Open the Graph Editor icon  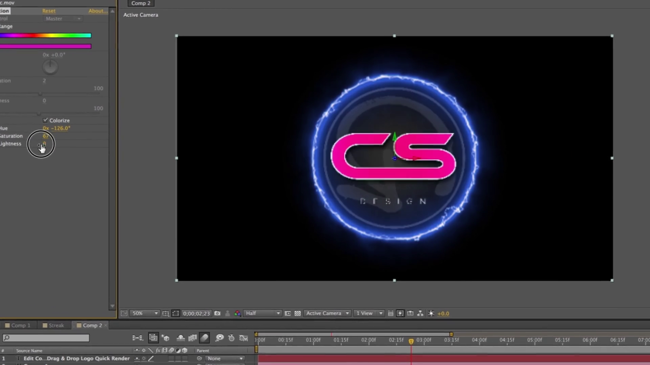pyautogui.click(x=244, y=338)
